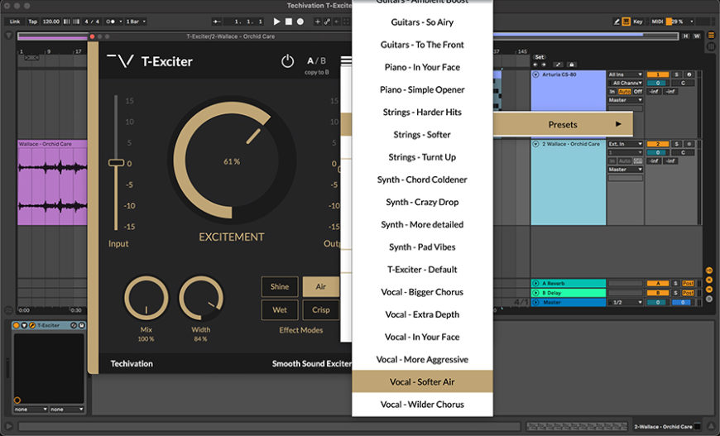This screenshot has width=720, height=436.
Task: Click the draw mode pencil icon
Action: [617, 22]
